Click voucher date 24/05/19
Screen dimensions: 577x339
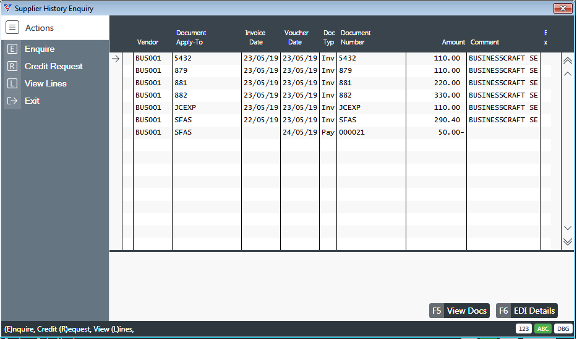tap(300, 132)
